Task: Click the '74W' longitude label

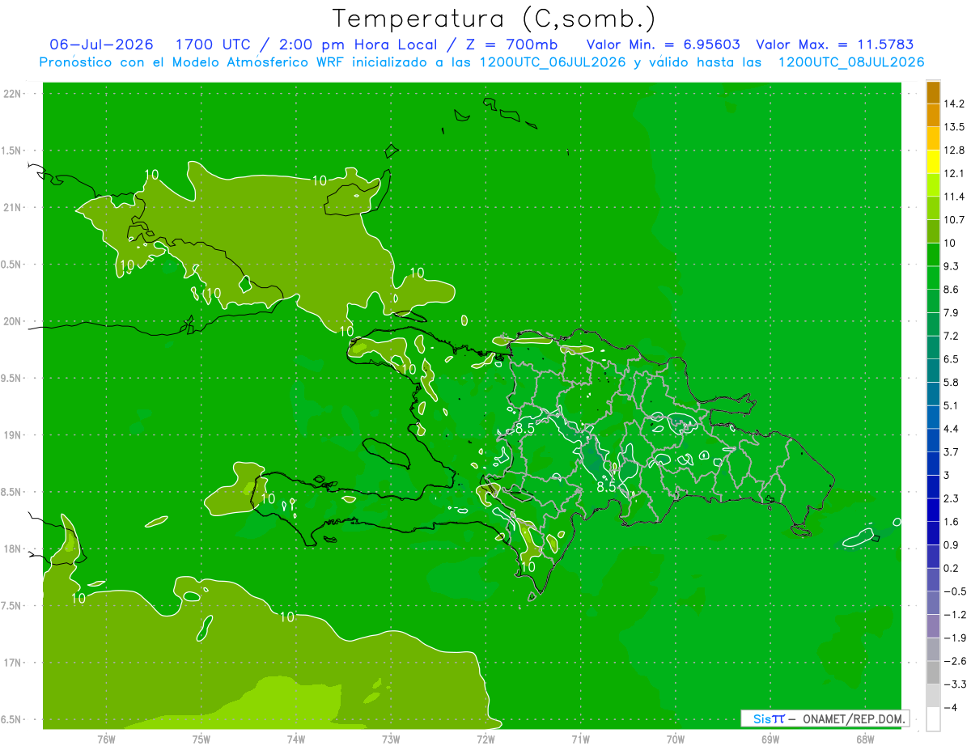Action: pos(296,739)
